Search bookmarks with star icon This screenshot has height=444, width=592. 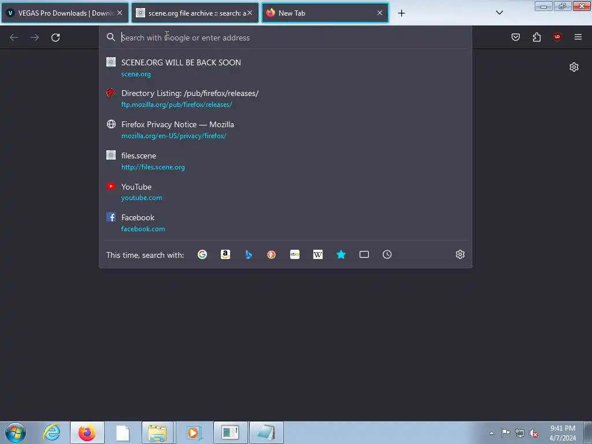tap(341, 254)
